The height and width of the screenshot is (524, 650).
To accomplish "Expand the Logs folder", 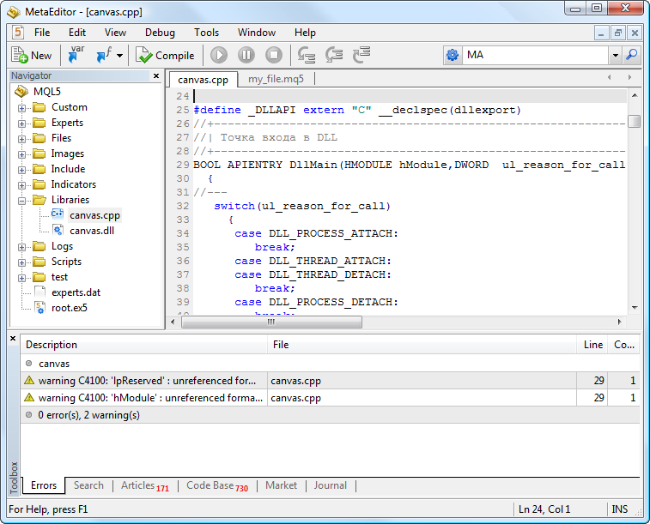I will (22, 248).
